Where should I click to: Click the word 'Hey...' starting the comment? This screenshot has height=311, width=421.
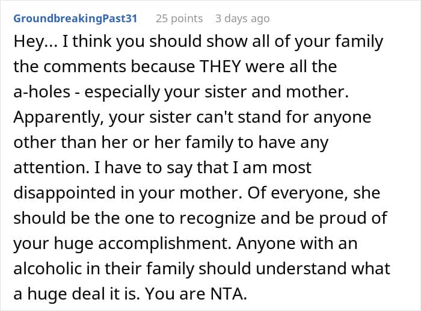point(35,43)
